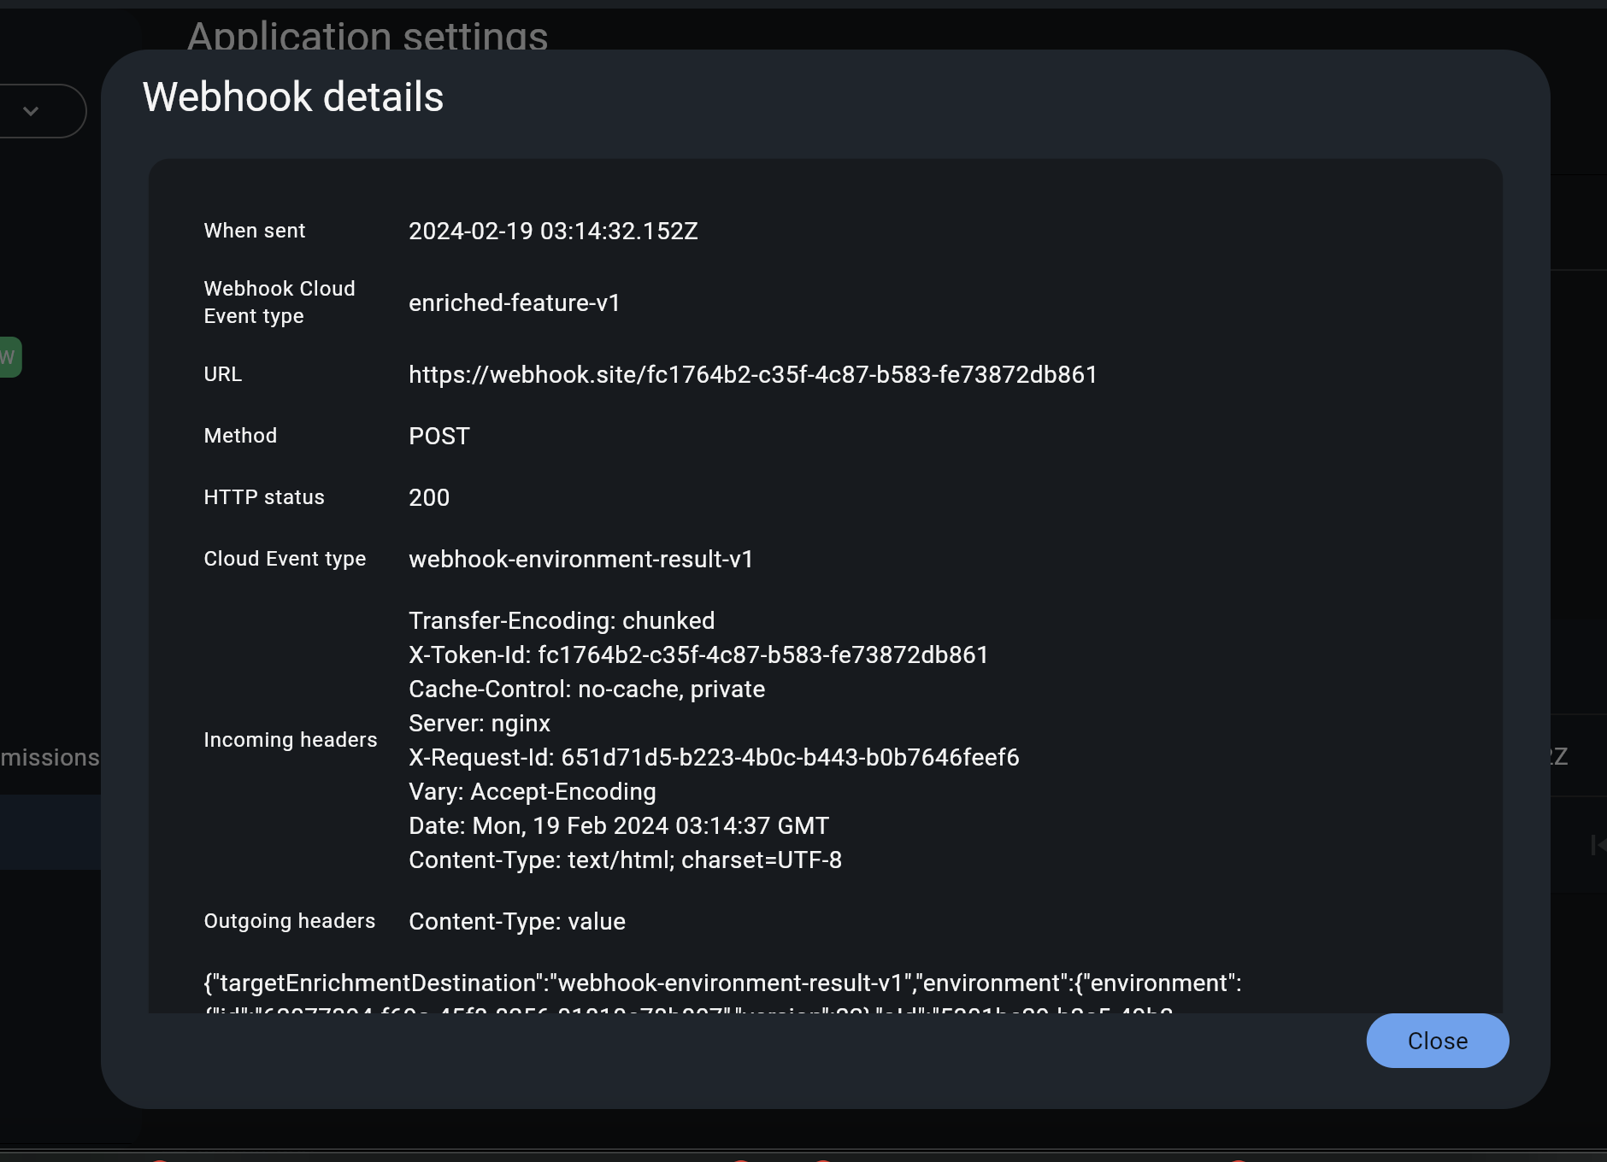Screen dimensions: 1607x1162
Task: Select the POST method value
Action: coord(439,436)
